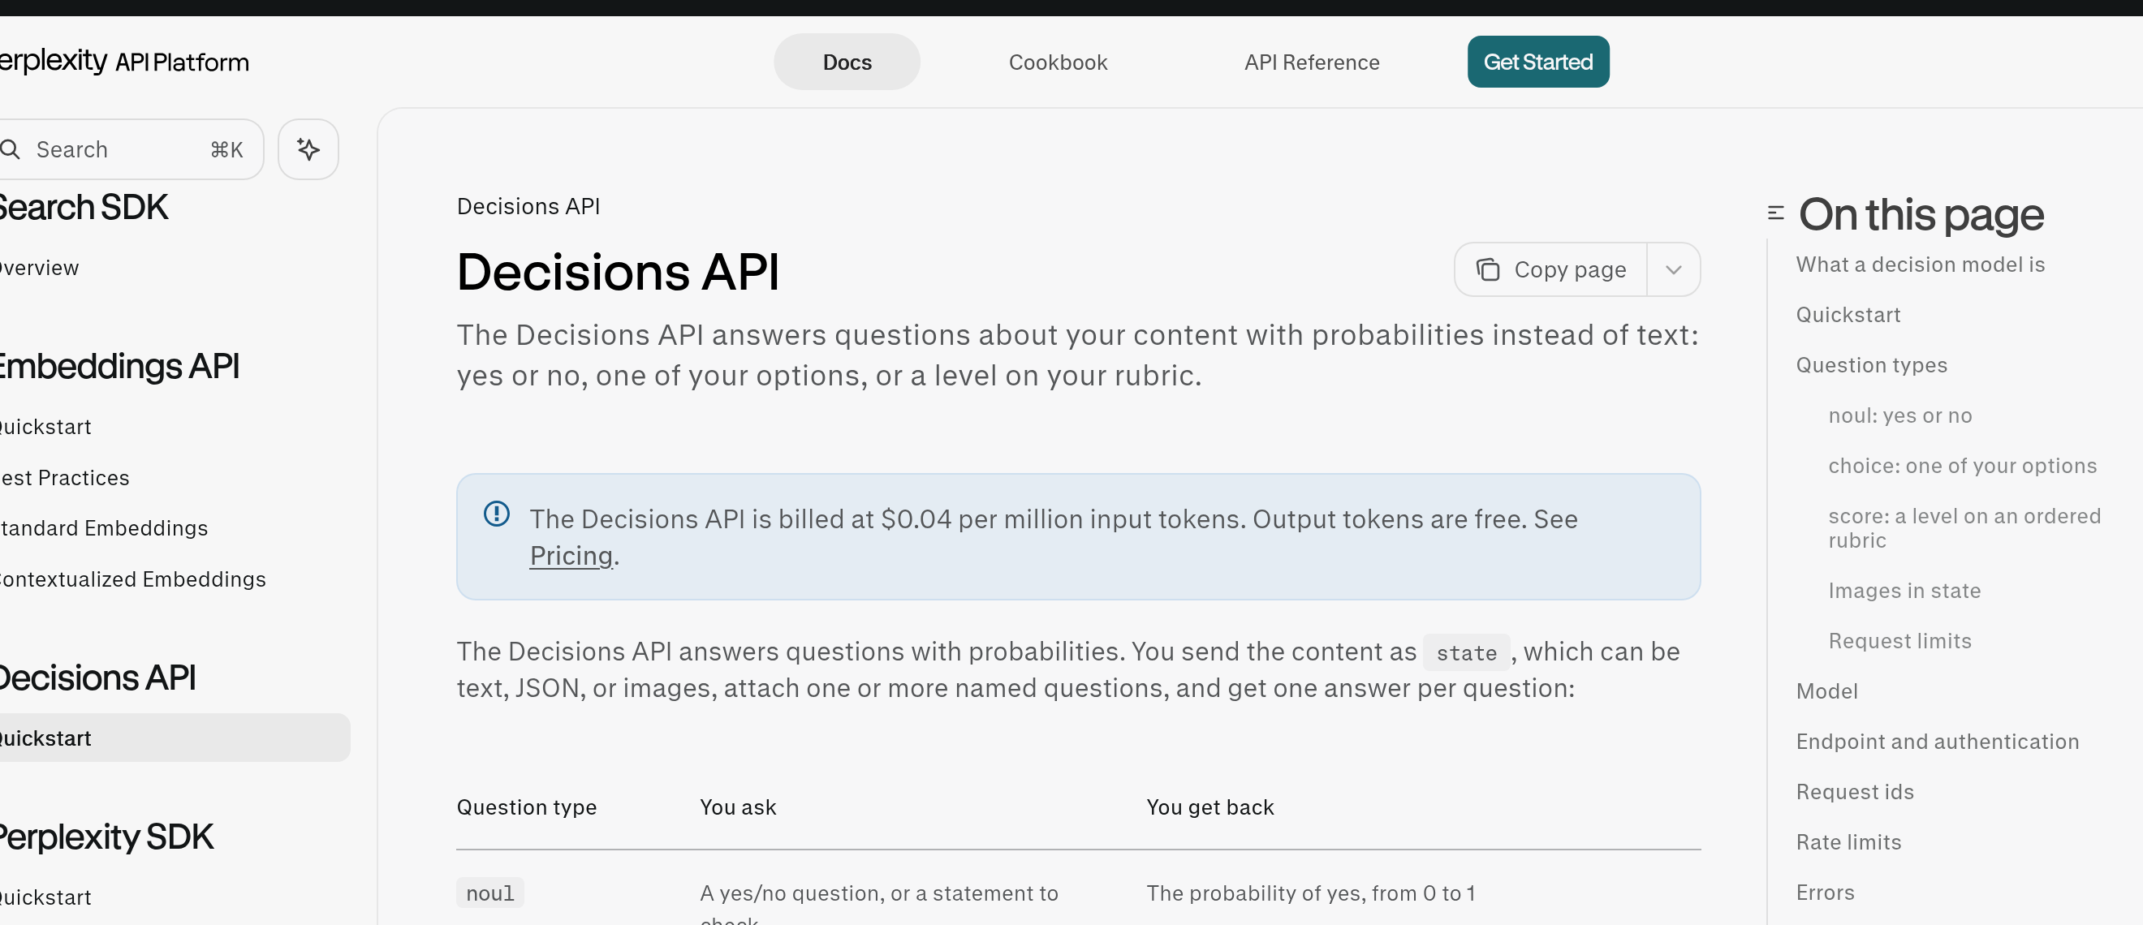The image size is (2143, 925).
Task: Open Contextualized Embeddings in the sidebar
Action: (133, 580)
